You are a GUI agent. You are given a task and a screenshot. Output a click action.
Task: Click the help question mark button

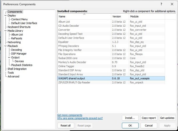click(161, 4)
